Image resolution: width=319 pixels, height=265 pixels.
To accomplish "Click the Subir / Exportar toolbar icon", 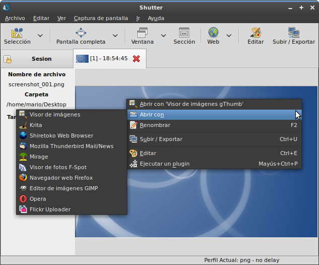I will (x=294, y=33).
